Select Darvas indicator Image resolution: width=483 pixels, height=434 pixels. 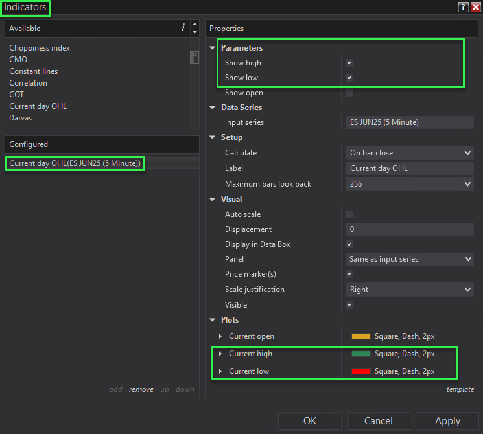coord(20,118)
